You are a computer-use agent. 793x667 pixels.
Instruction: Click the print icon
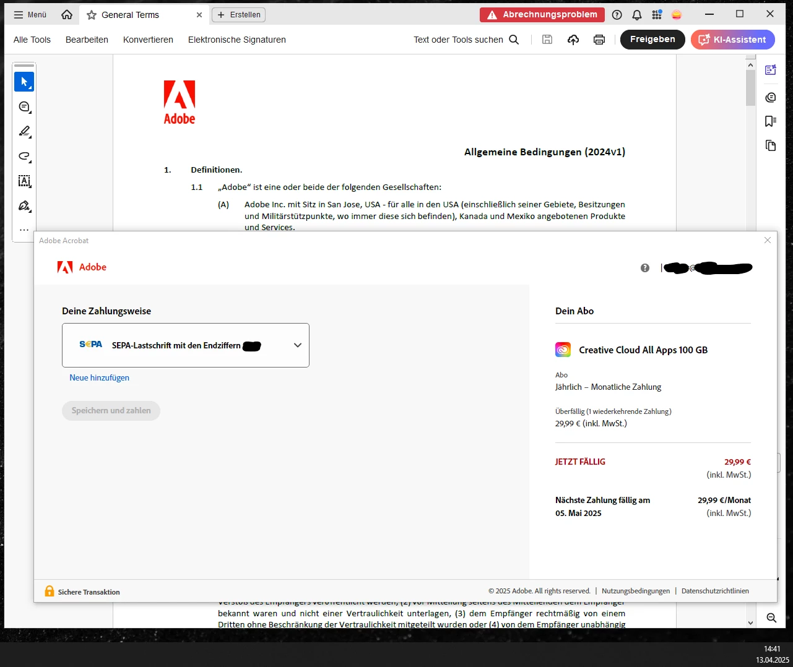coord(599,40)
